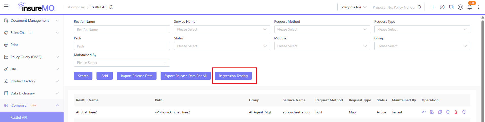Edit the AI_chat_free2 row
The height and width of the screenshot is (122, 485).
[x=432, y=112]
